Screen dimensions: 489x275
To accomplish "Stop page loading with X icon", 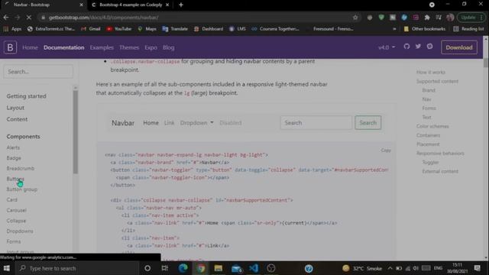I will (29, 18).
